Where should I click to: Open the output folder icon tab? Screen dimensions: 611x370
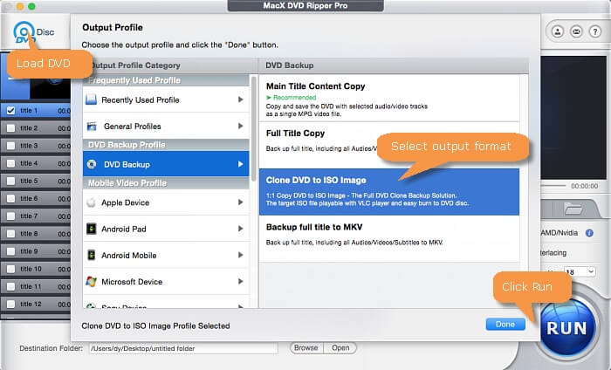click(x=573, y=209)
